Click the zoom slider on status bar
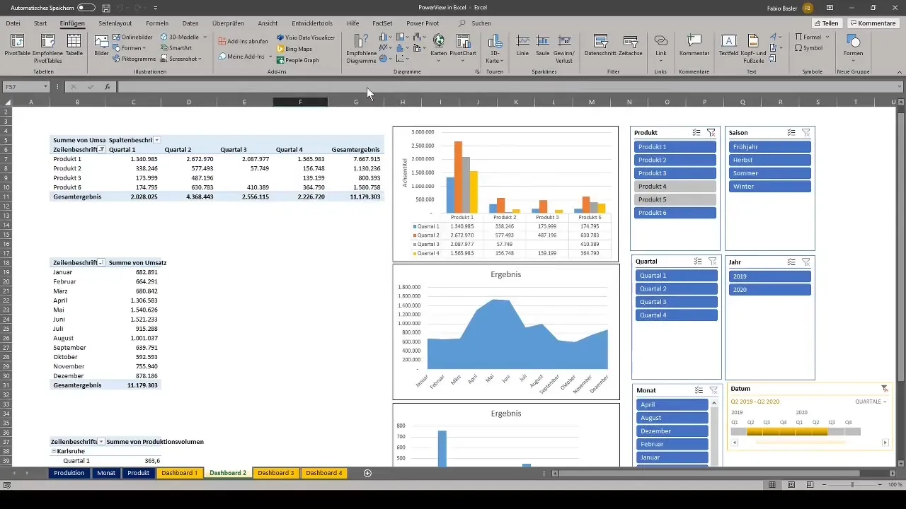906x509 pixels. pos(851,485)
